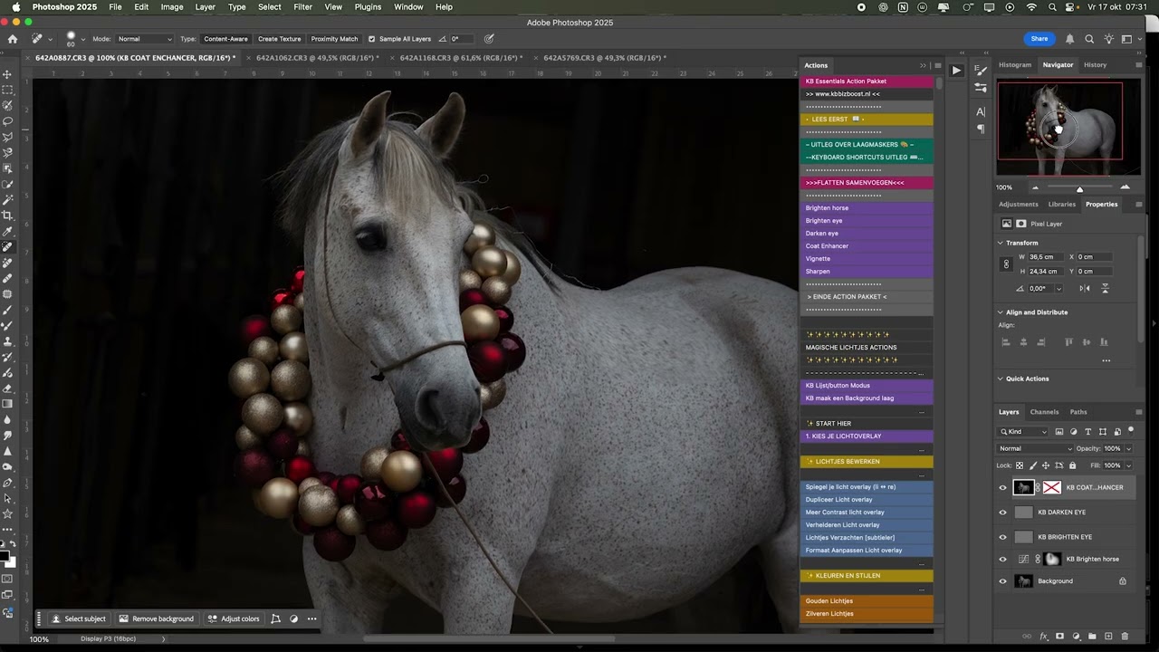1159x652 pixels.
Task: Collapse the Align and Distribute section
Action: click(1001, 312)
